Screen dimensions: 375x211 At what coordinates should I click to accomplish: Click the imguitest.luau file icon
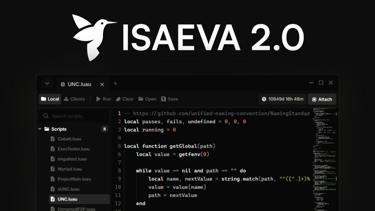[53, 159]
